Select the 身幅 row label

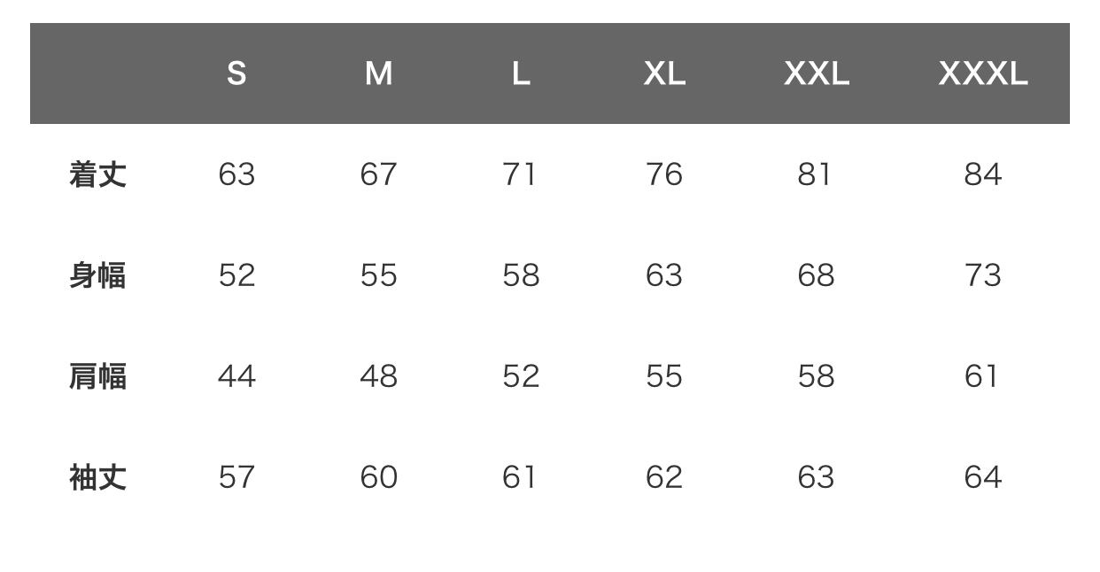pyautogui.click(x=97, y=275)
